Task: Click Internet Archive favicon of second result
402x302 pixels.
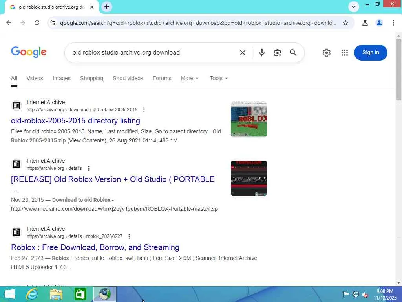Action: tap(16, 164)
